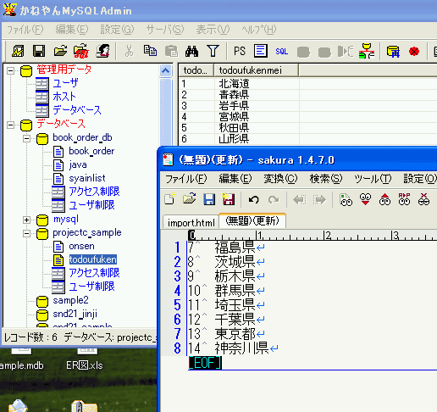Click the open folder icon in MySQL Admin toolbar
The width and height of the screenshot is (437, 412).
(x=60, y=51)
